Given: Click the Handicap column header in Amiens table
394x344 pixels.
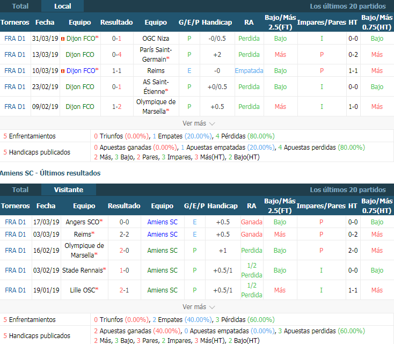Looking at the screenshot, I should pyautogui.click(x=222, y=206).
